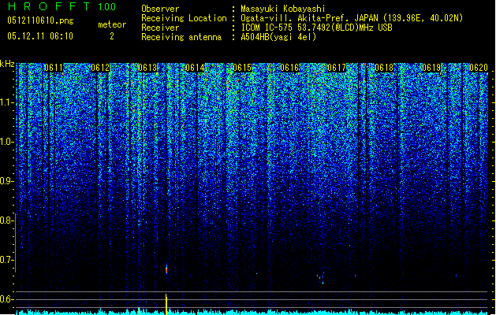Click the 0.9 frequency axis label

pos(6,181)
